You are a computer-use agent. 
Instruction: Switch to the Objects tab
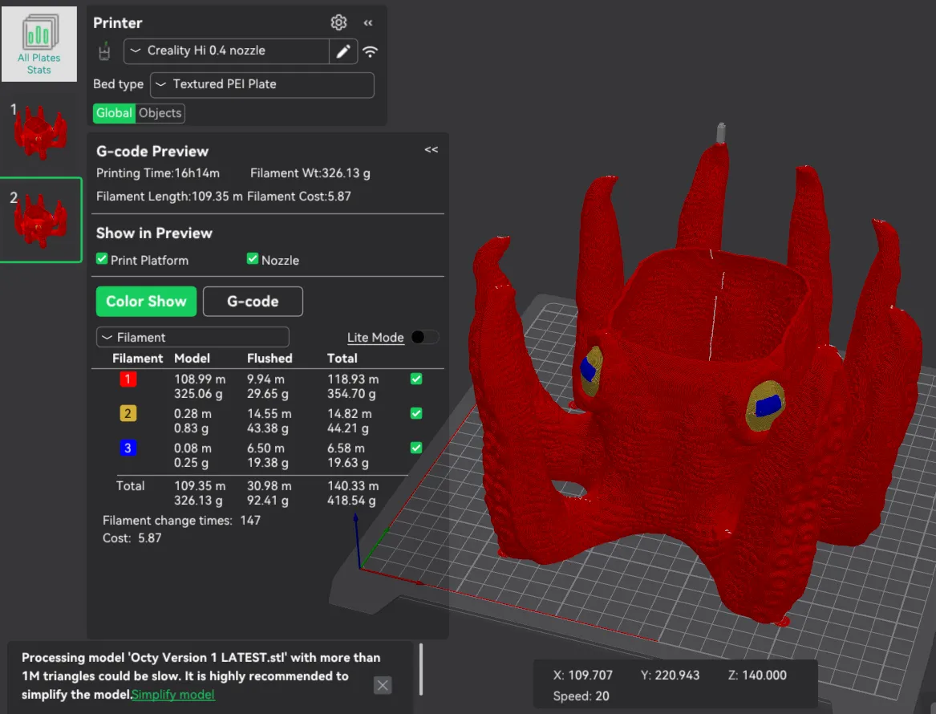point(160,113)
